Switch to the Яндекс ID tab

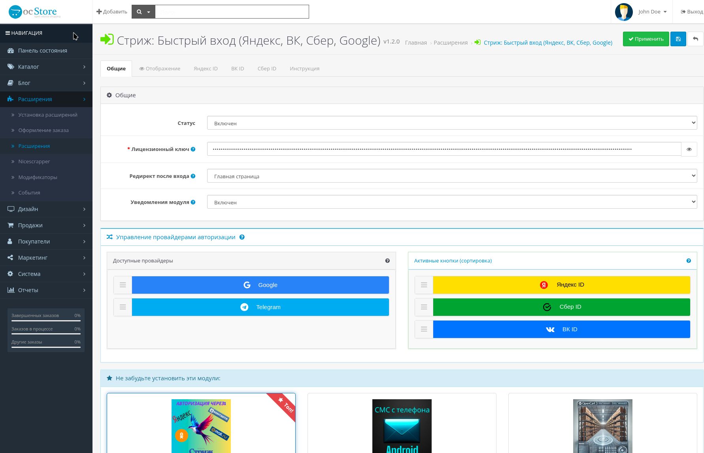[x=206, y=69]
